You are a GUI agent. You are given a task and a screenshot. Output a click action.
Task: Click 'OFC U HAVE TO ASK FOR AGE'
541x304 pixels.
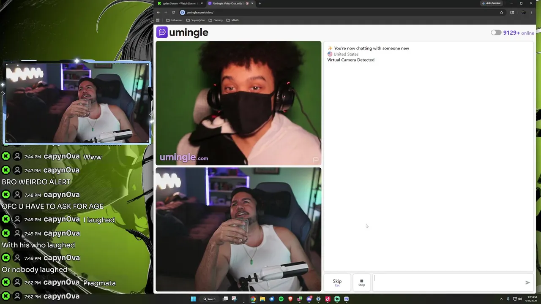tap(52, 206)
